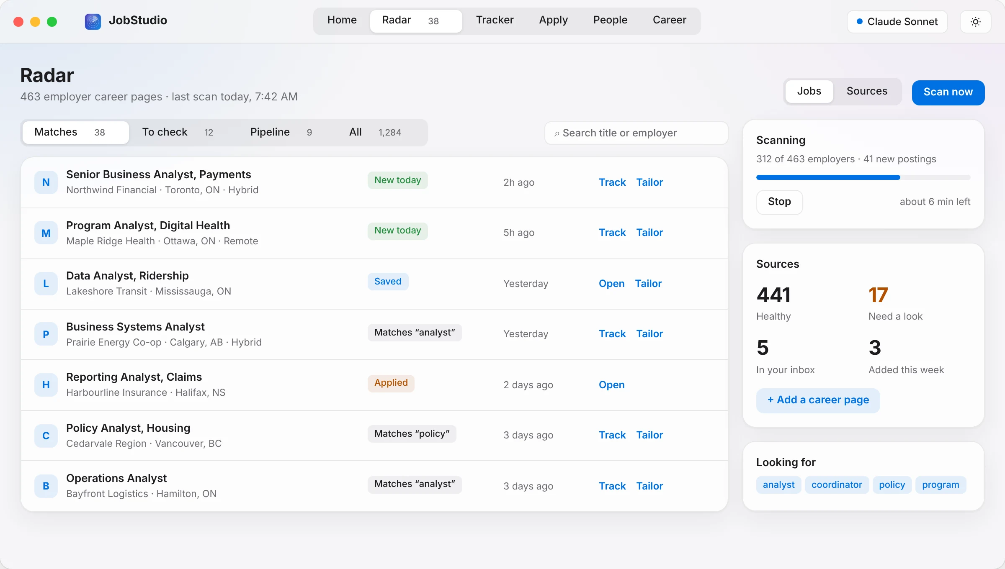Click the 'program' keyword chip
Image resolution: width=1005 pixels, height=569 pixels.
click(x=941, y=485)
